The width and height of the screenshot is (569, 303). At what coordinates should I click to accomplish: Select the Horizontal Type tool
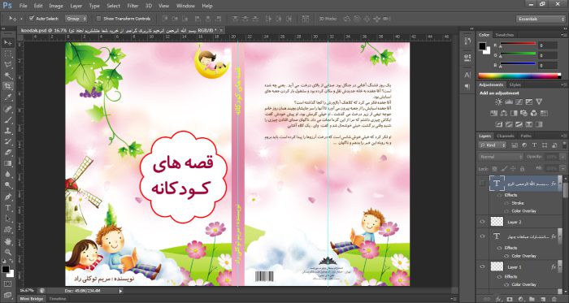(7, 208)
